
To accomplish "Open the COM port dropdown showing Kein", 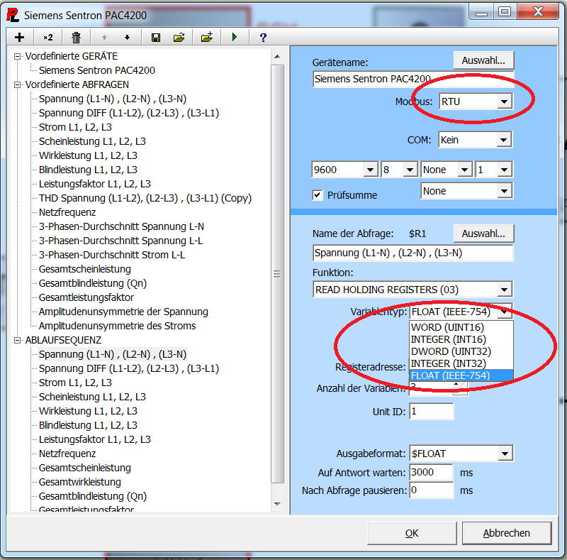I will (504, 140).
